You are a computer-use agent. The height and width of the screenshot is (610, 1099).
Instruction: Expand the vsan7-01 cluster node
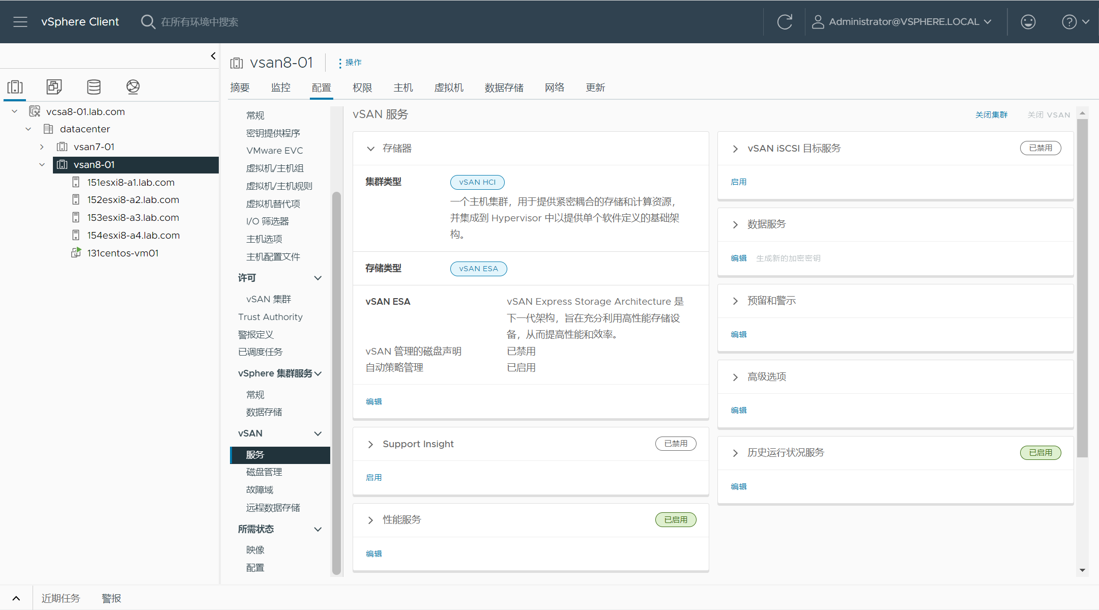tap(42, 147)
